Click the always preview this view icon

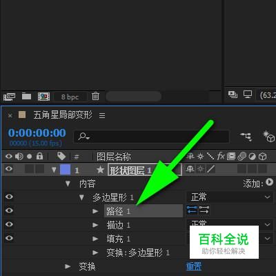tap(233, 95)
